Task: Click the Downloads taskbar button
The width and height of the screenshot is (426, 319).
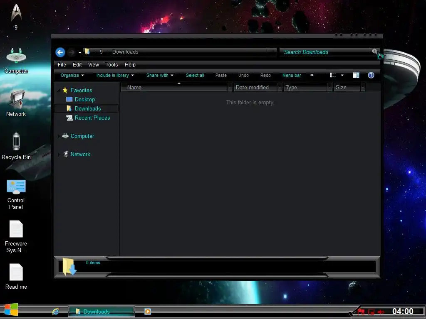Action: (102, 312)
